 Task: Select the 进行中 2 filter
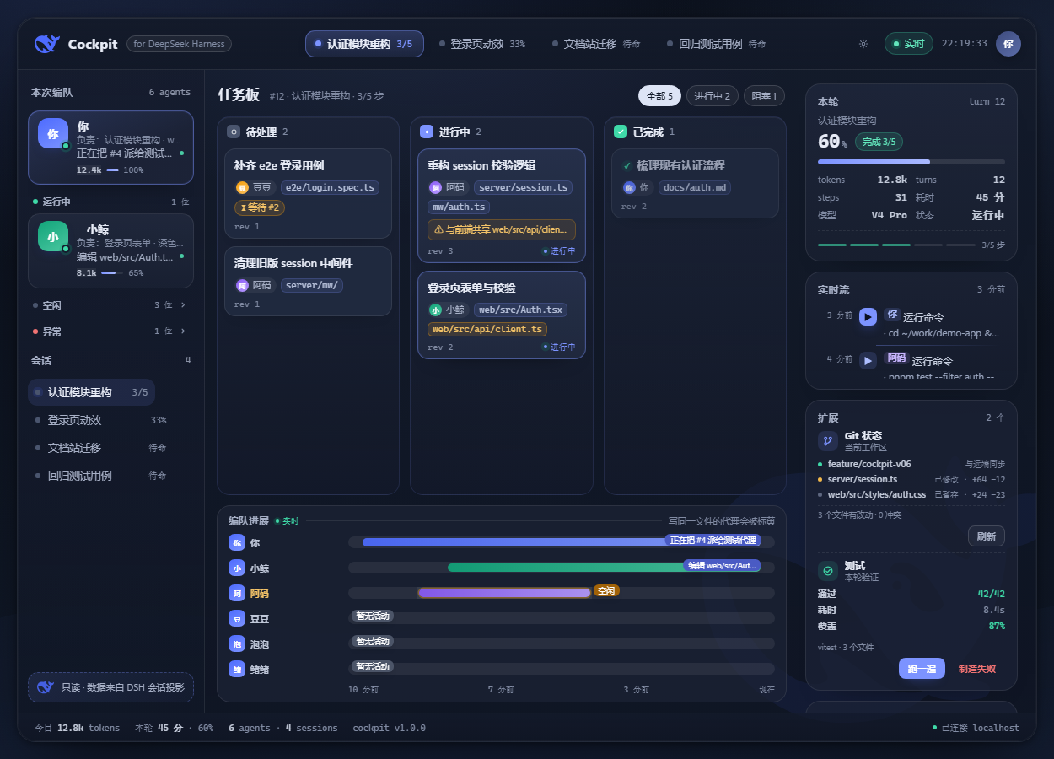point(713,96)
